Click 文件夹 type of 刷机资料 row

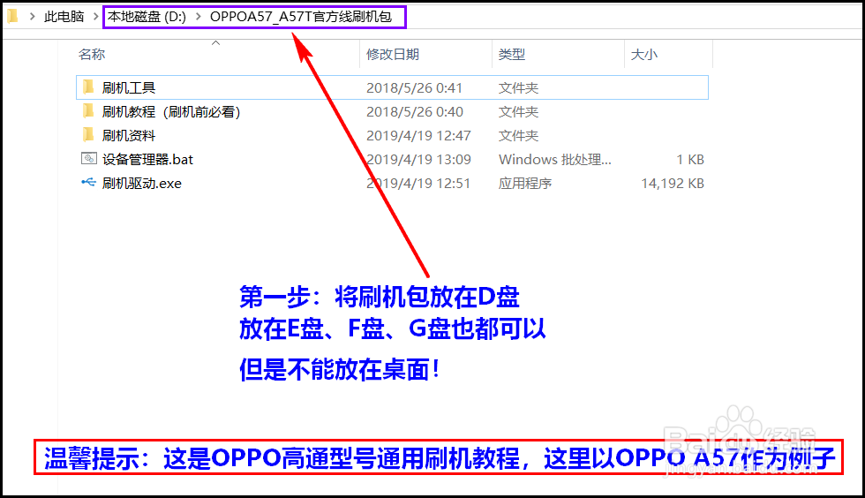pyautogui.click(x=519, y=135)
